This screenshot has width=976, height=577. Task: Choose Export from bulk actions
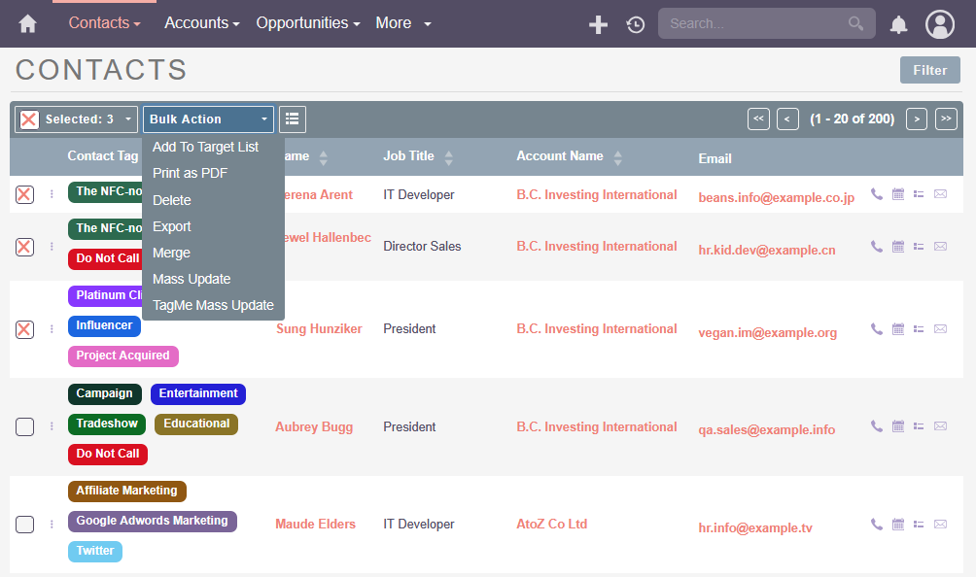pyautogui.click(x=172, y=226)
